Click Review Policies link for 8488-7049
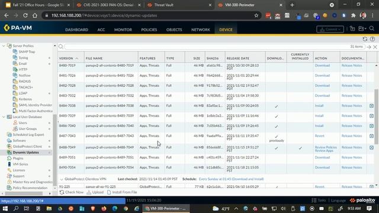The width and height of the screenshot is (379, 213). tap(326, 147)
